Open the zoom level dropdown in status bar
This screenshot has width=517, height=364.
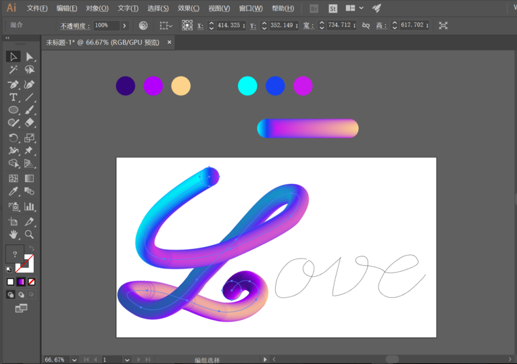(x=74, y=360)
